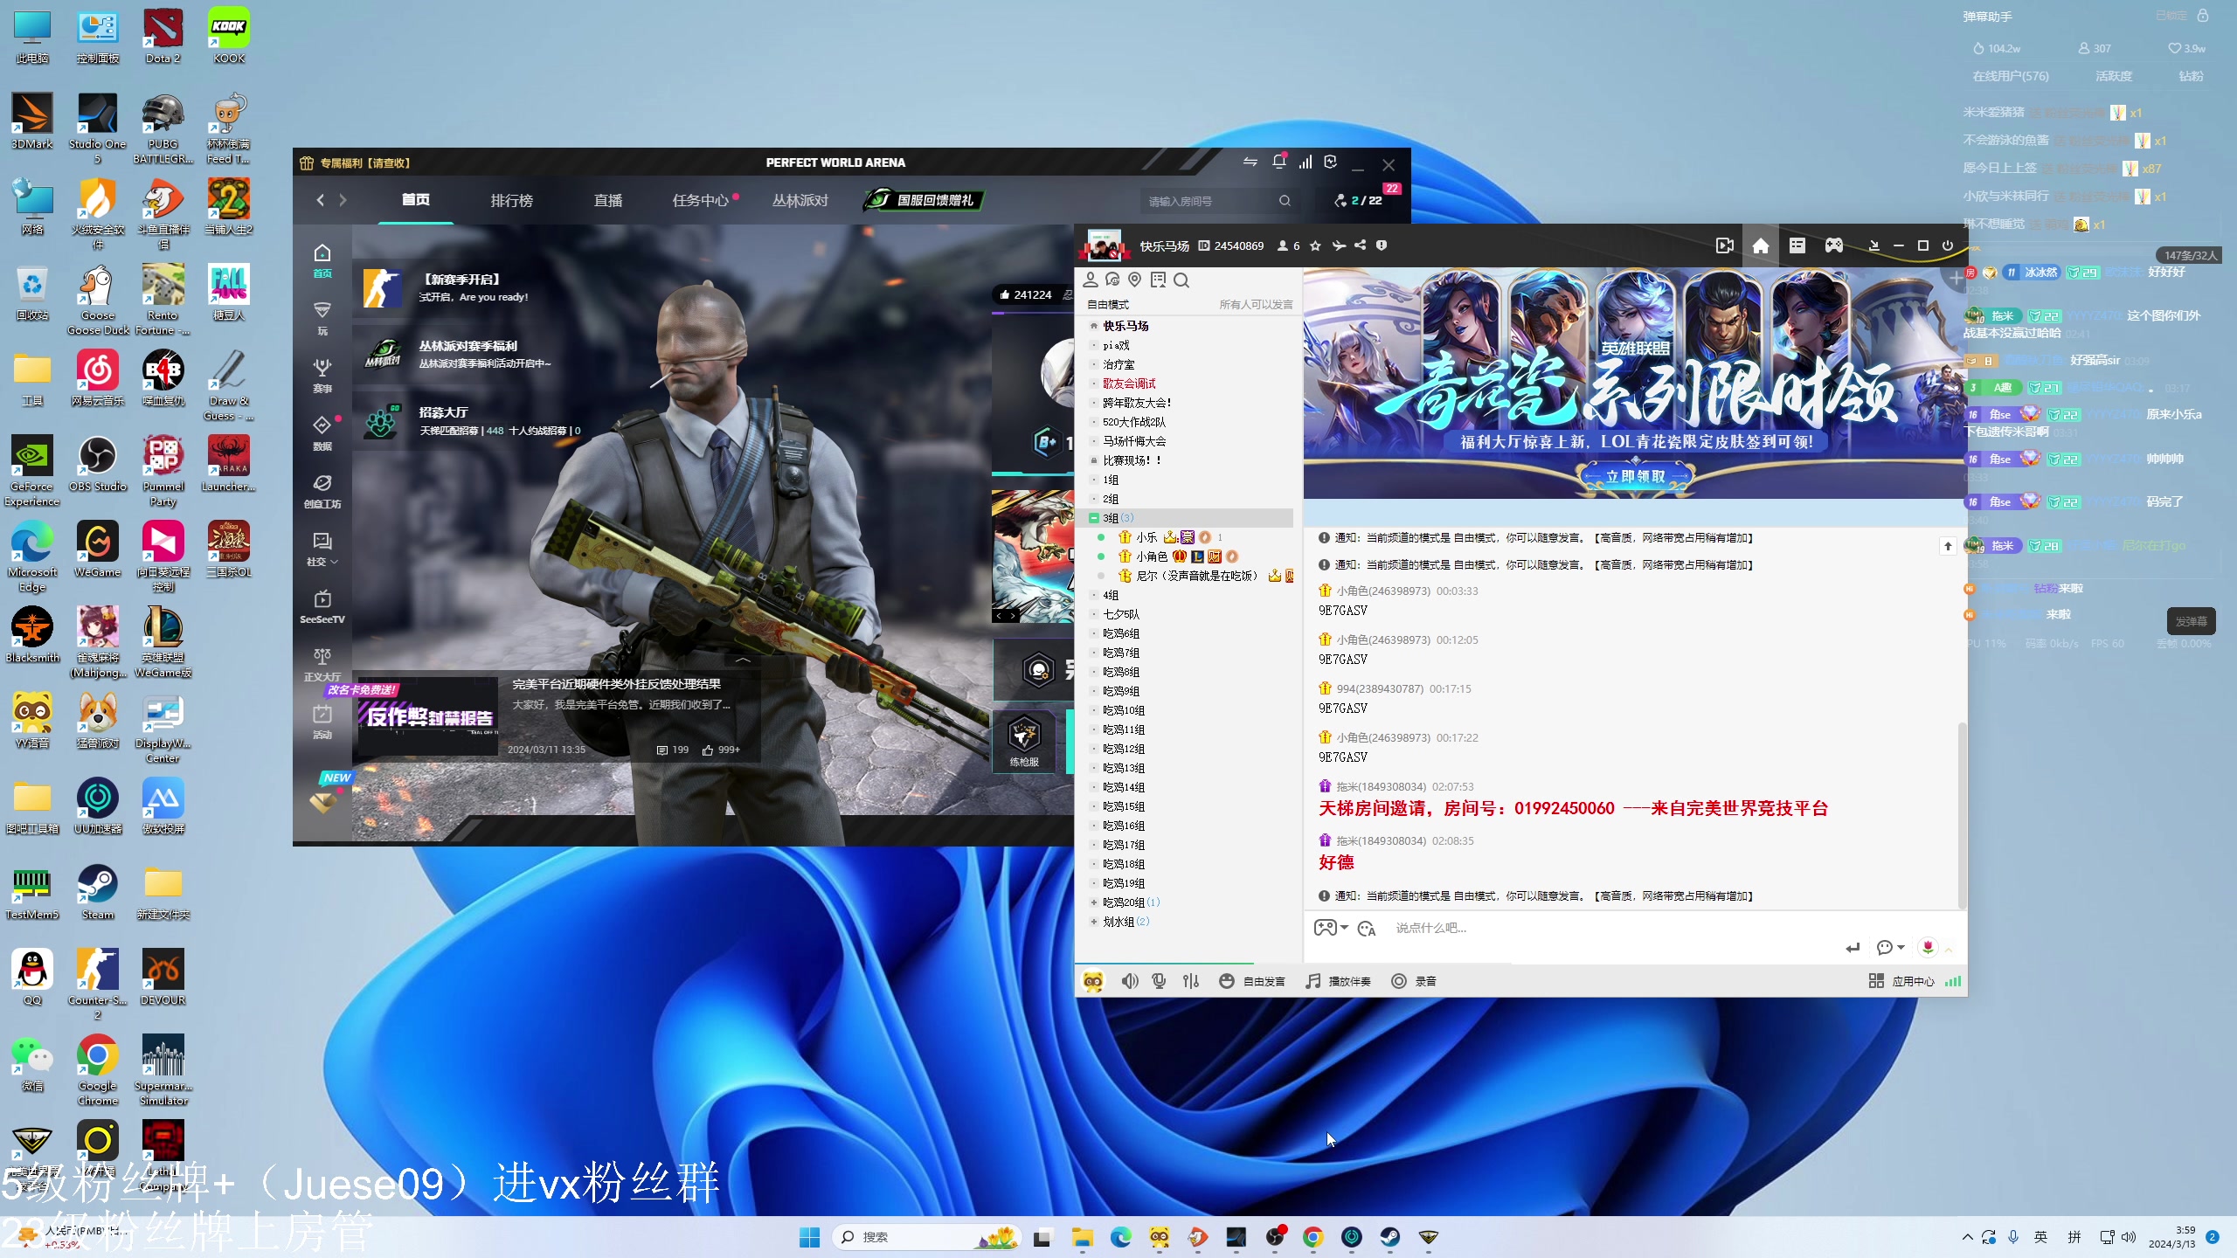
Task: Expand the 社交 sidebar menu
Action: (322, 548)
